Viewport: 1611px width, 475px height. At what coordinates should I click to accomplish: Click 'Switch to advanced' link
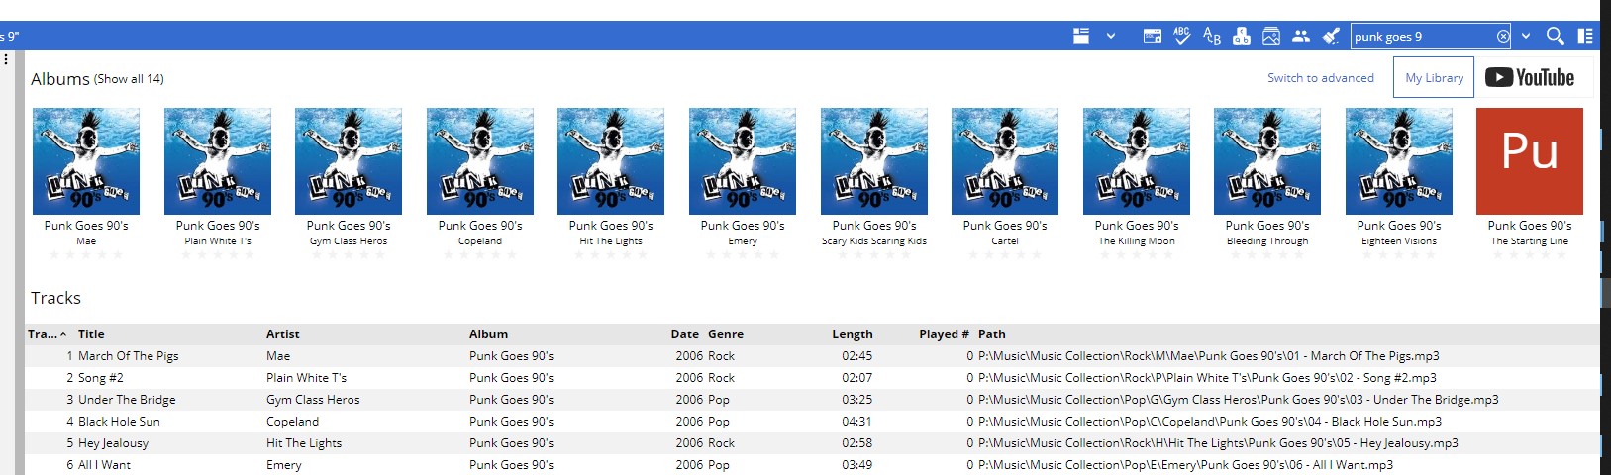coord(1321,78)
